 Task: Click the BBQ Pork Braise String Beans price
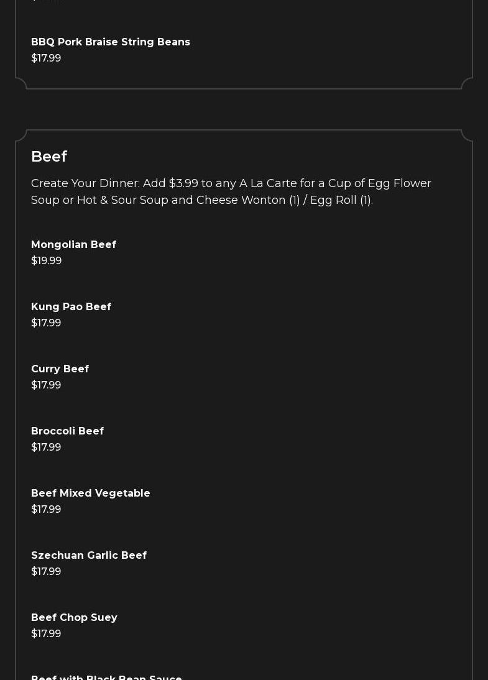tap(46, 58)
